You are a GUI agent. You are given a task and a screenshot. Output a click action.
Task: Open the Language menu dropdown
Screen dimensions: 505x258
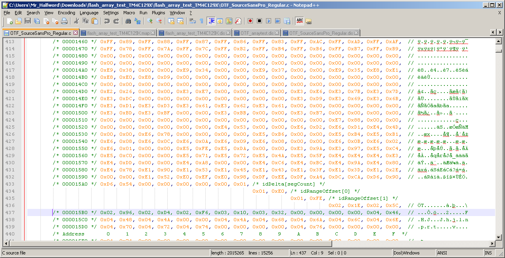pyautogui.click(x=89, y=13)
